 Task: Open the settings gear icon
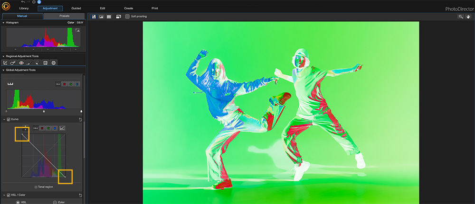(x=33, y=2)
